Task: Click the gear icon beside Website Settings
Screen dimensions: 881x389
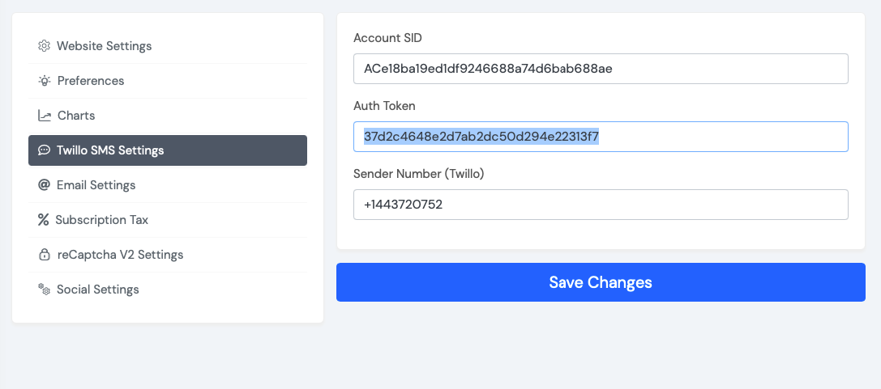Action: pyautogui.click(x=44, y=46)
